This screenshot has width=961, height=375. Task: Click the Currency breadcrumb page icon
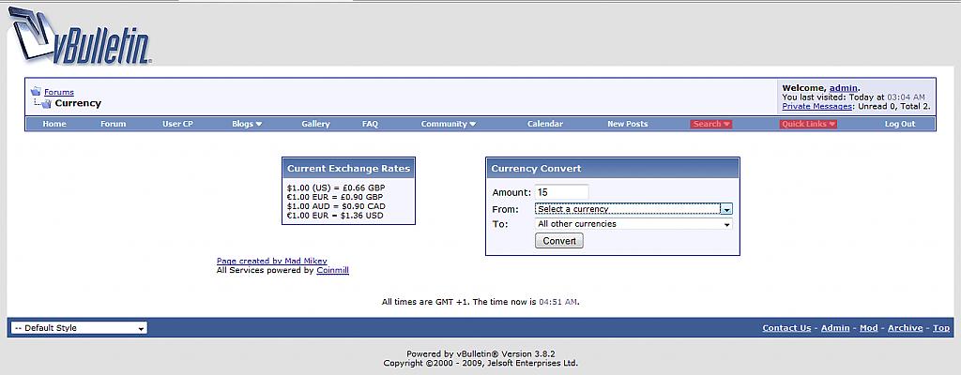(x=42, y=103)
